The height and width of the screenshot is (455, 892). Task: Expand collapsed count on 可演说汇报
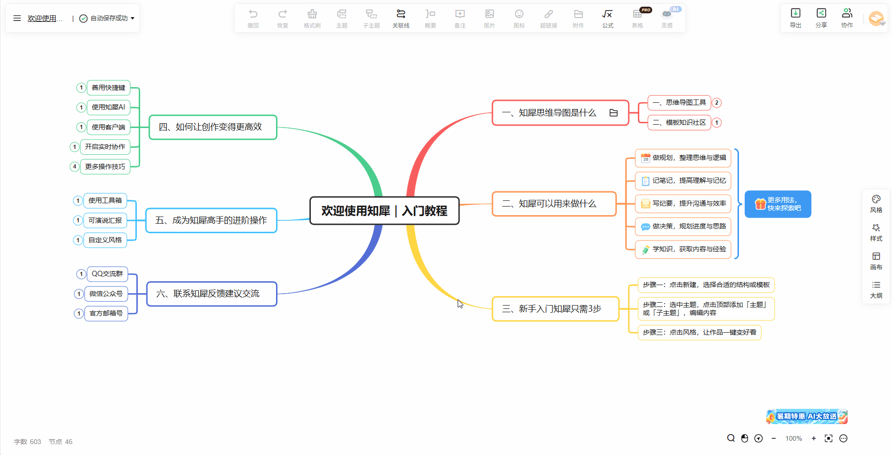tap(78, 220)
